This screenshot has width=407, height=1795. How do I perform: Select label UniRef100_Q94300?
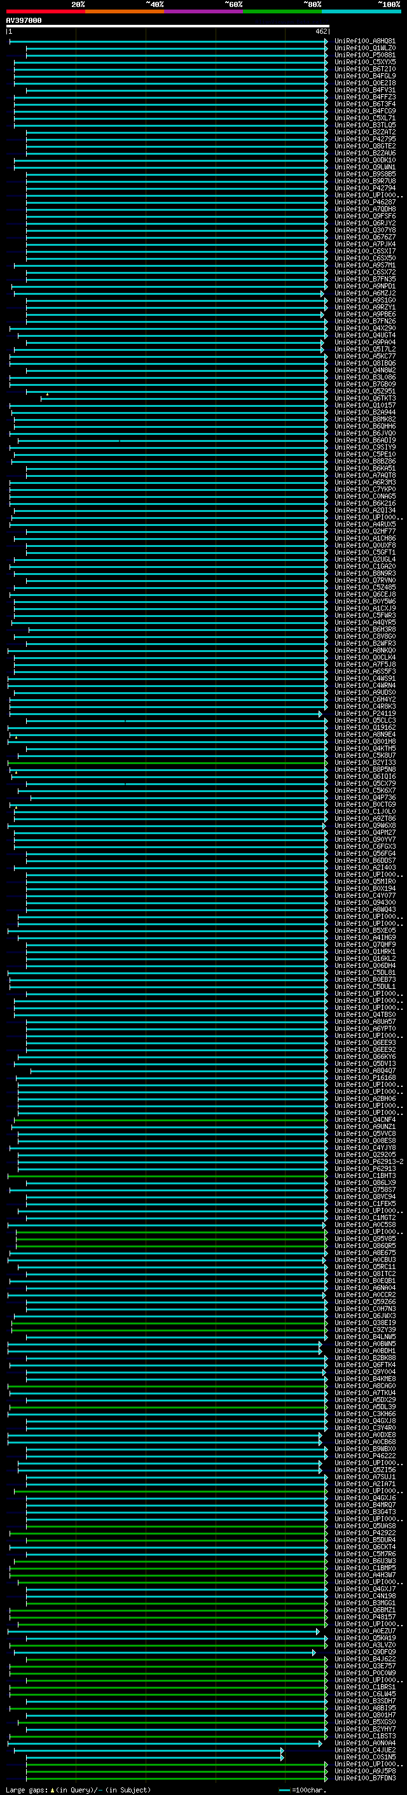click(365, 902)
